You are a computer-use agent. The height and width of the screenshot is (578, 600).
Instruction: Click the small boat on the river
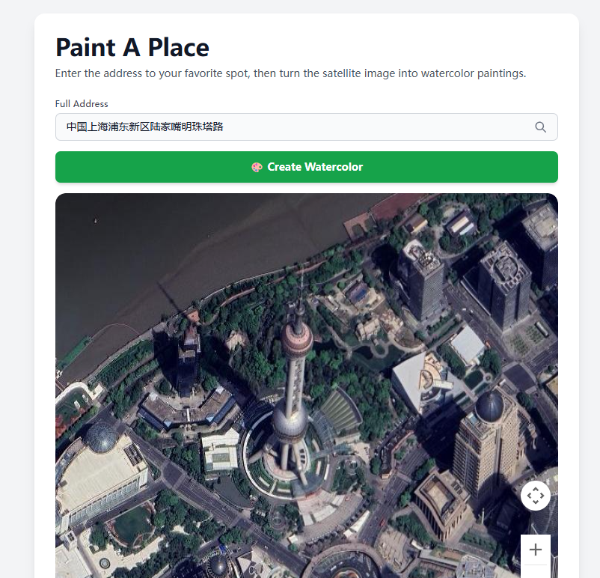(94, 221)
